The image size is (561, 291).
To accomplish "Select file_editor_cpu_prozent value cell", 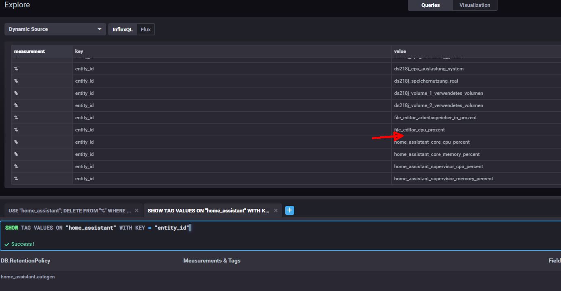I will pos(476,130).
